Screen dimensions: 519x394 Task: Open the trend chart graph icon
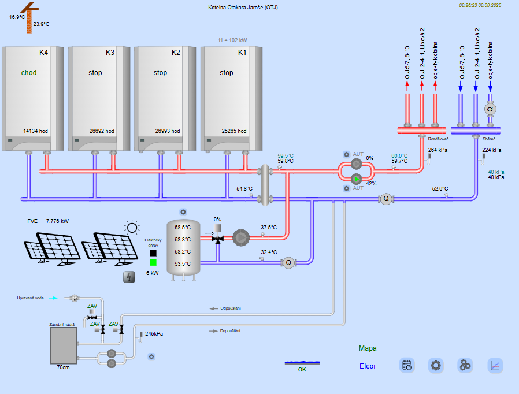495,365
